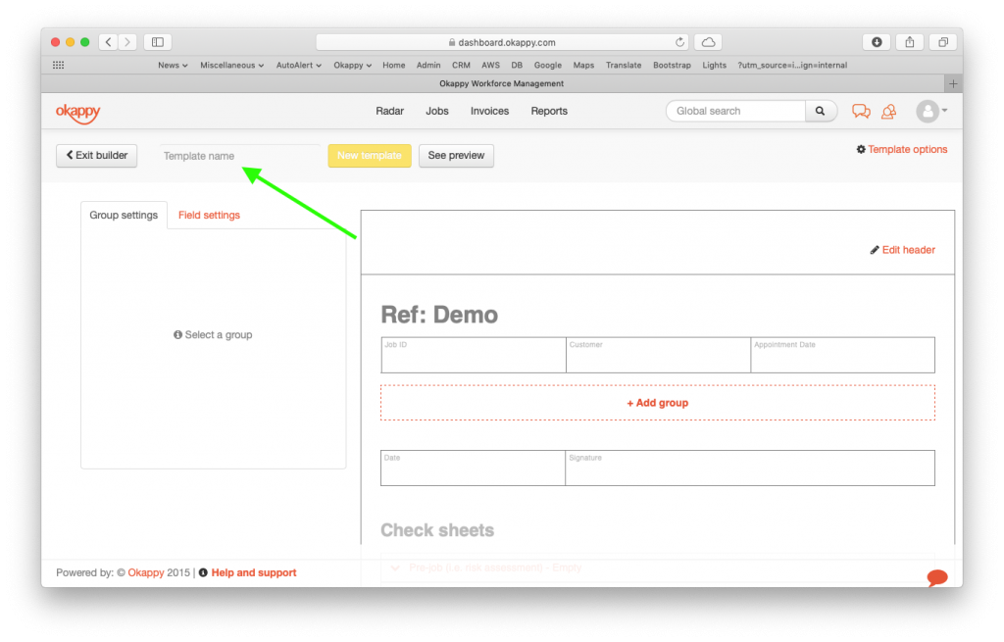Collapse the Pre-job risk assessment section
This screenshot has height=642, width=1004.
pyautogui.click(x=395, y=568)
